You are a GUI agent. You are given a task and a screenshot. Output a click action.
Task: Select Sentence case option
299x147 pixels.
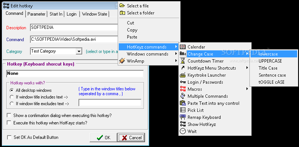click(273, 75)
